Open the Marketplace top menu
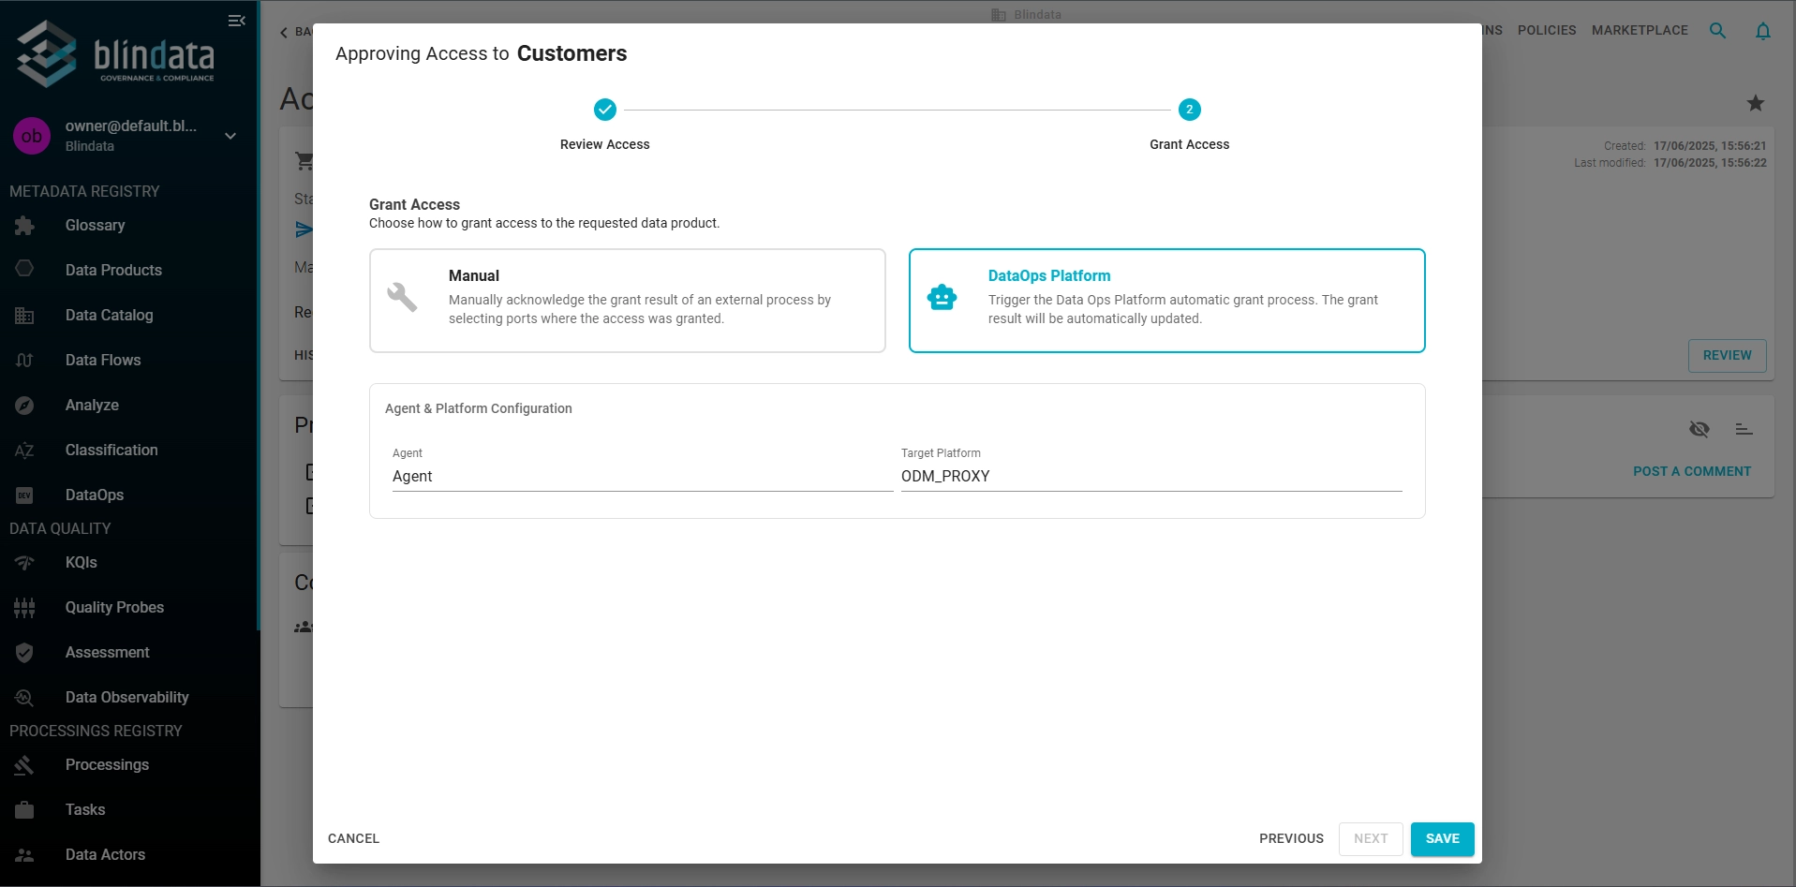 [1640, 31]
